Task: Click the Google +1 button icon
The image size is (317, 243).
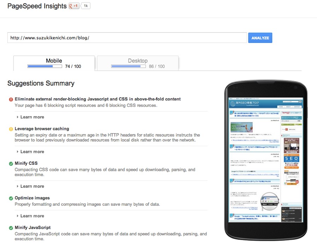Action: pos(74,6)
